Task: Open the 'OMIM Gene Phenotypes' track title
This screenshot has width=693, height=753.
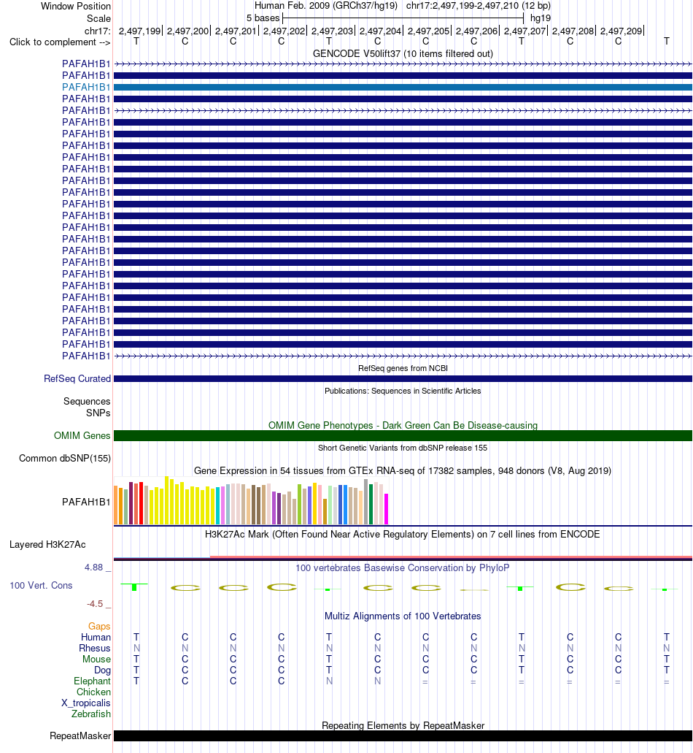Action: pyautogui.click(x=403, y=426)
